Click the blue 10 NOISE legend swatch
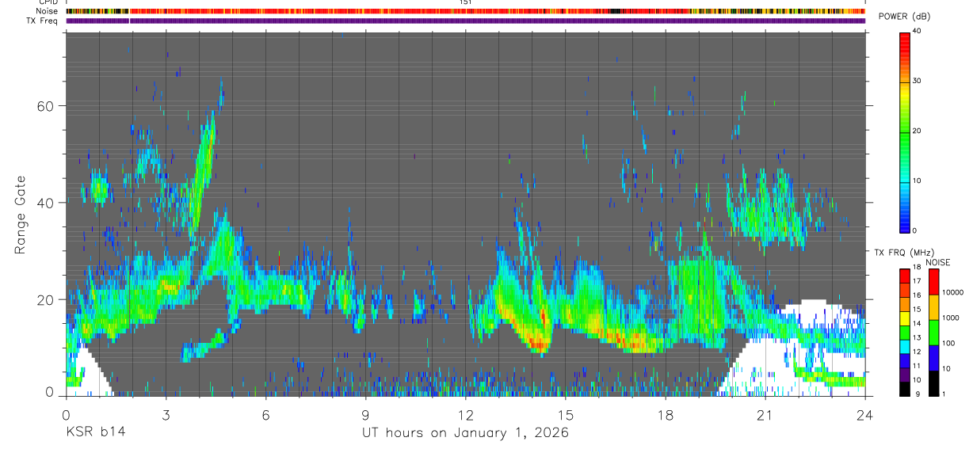The height and width of the screenshot is (449, 973). tap(933, 358)
